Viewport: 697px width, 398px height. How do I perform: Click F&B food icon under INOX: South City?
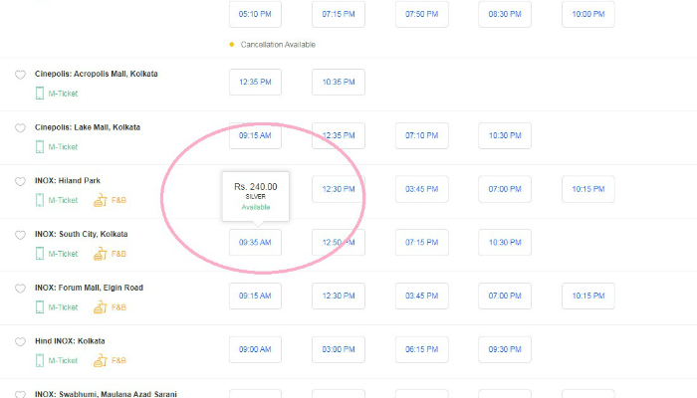(x=100, y=254)
